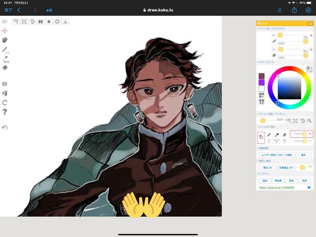Show participants with the two-people icon

point(40,21)
